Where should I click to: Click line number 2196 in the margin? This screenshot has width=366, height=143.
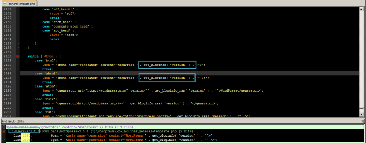click(8, 90)
